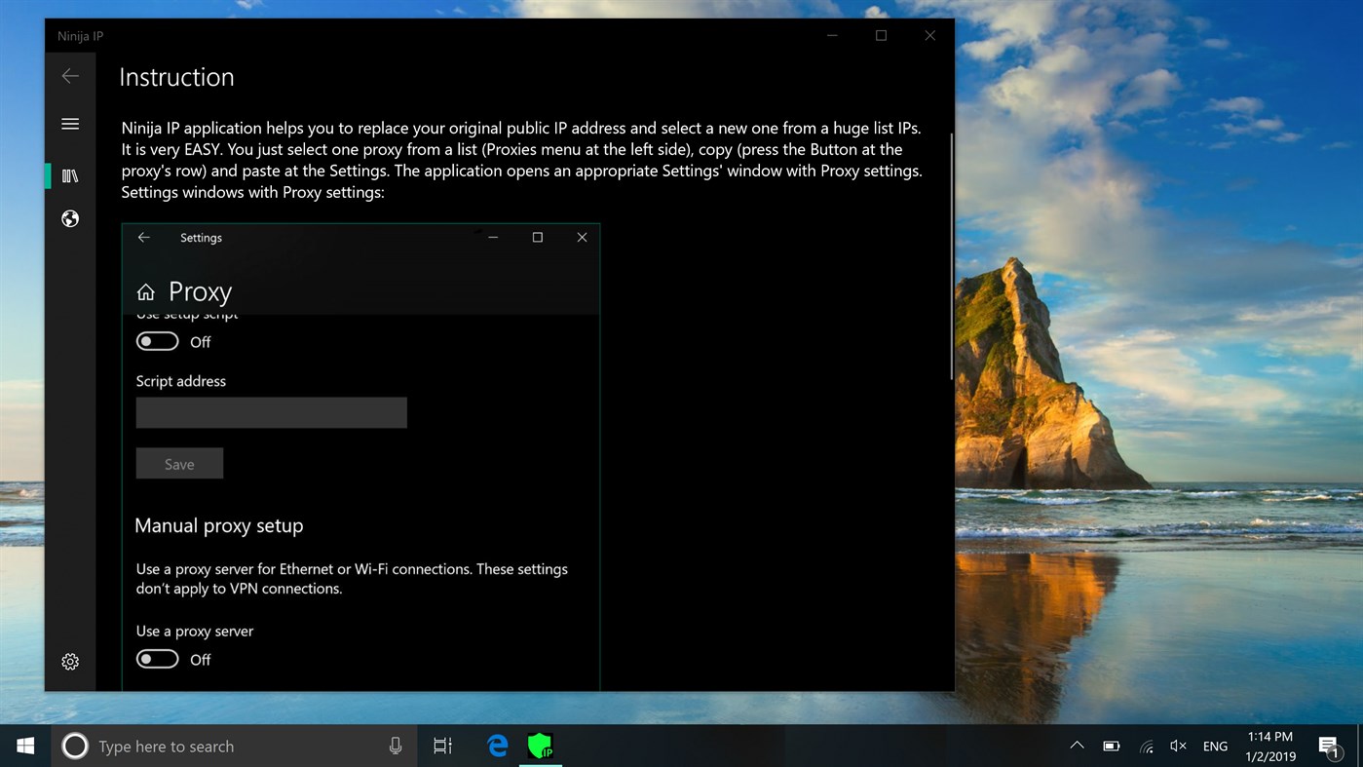Click the Home icon next to Proxy heading
The width and height of the screenshot is (1363, 767).
pyautogui.click(x=145, y=291)
